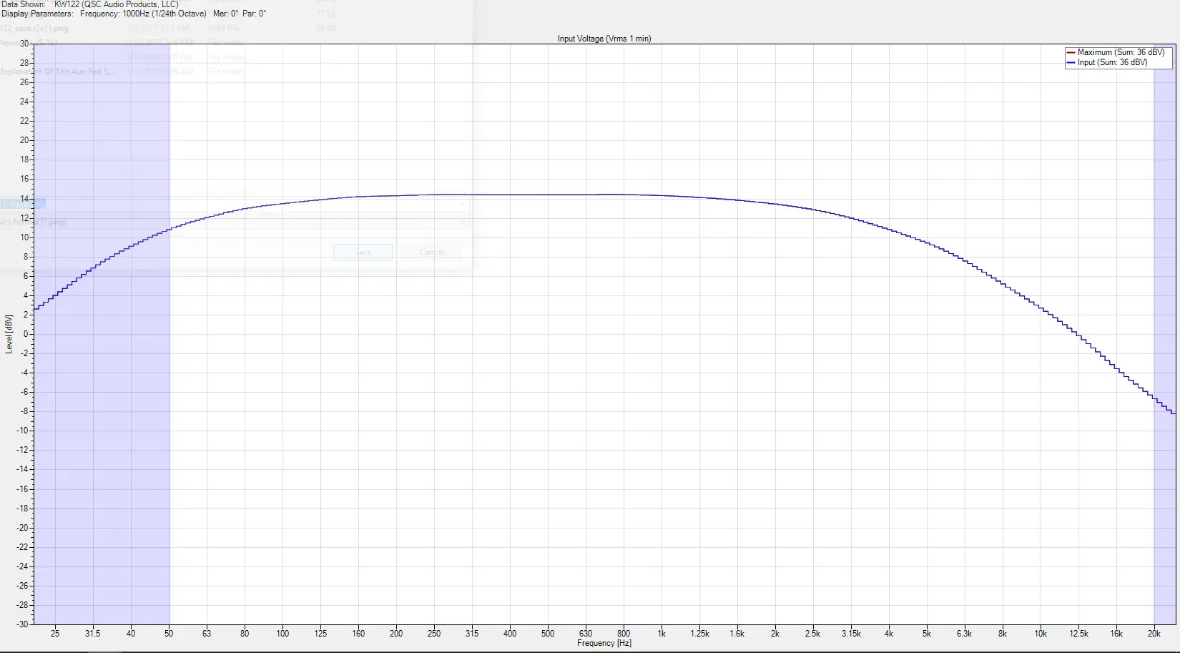The height and width of the screenshot is (653, 1180).
Task: Click "Frequency: 1000Hz (1/24th Octave)" parameter text
Action: coord(143,14)
